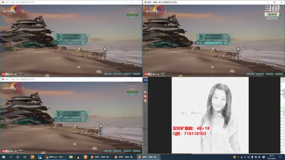Click the password field in bottom-left game window
Viewport: 285px width, 160px height.
(x=71, y=115)
